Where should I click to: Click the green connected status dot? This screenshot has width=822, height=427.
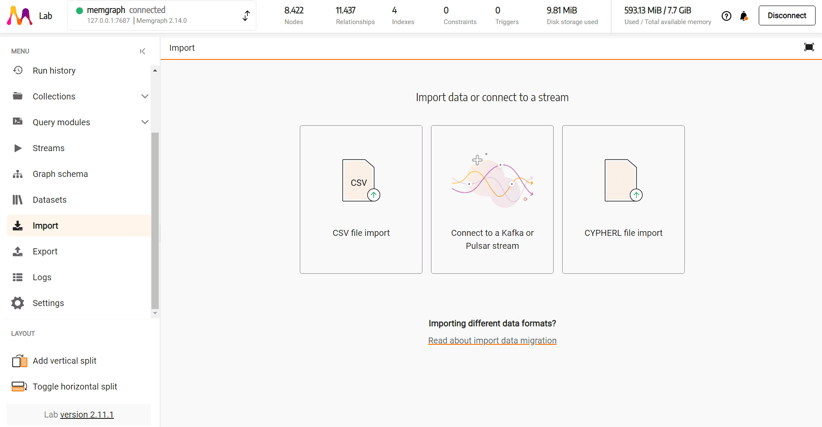tap(80, 10)
